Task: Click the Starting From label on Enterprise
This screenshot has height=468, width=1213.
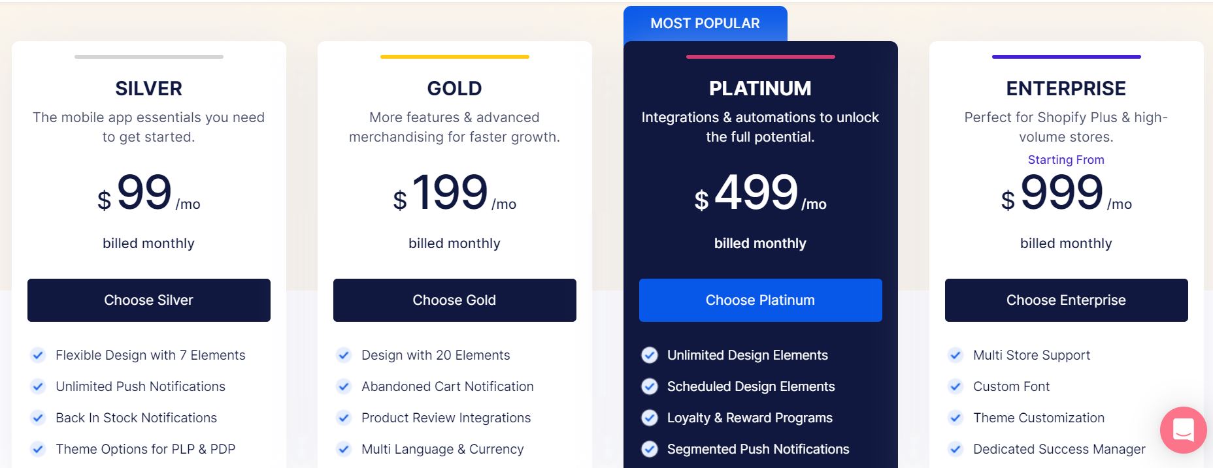Action: (x=1066, y=160)
